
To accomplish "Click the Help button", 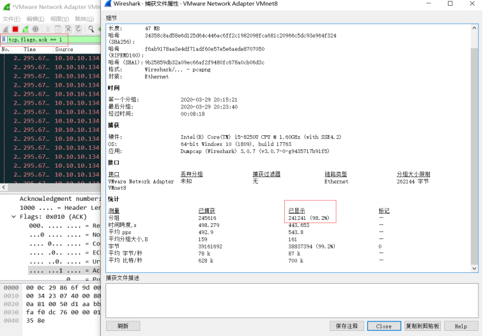I will pos(461,326).
